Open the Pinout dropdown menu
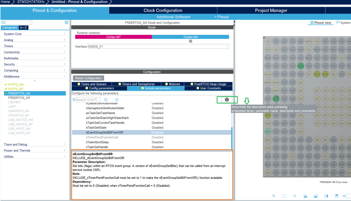 [221, 17]
